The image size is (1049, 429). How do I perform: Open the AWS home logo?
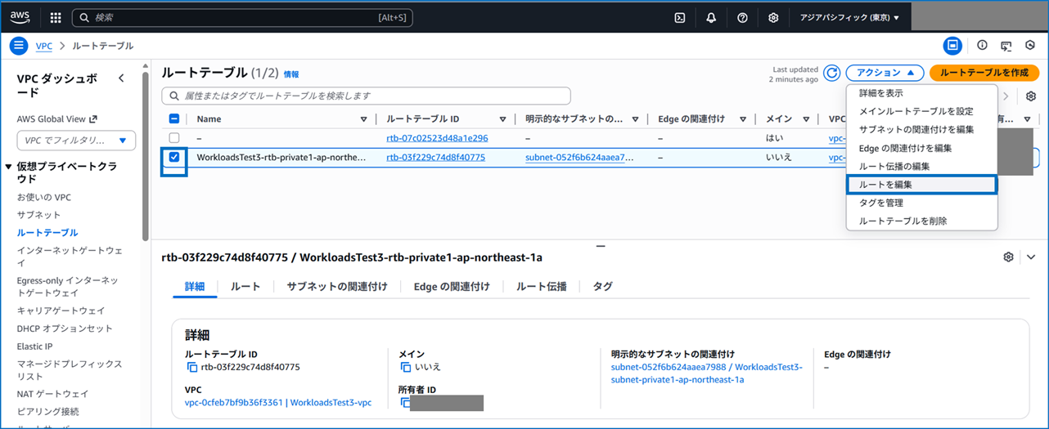(x=20, y=17)
